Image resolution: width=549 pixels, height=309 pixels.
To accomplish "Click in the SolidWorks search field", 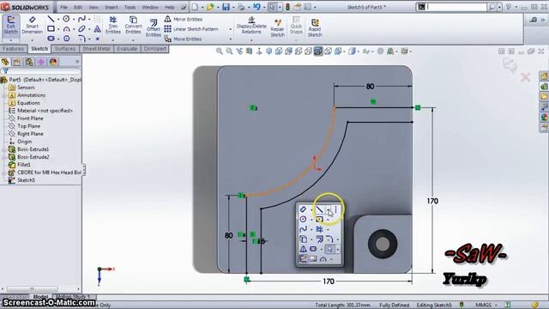I will click(x=456, y=7).
